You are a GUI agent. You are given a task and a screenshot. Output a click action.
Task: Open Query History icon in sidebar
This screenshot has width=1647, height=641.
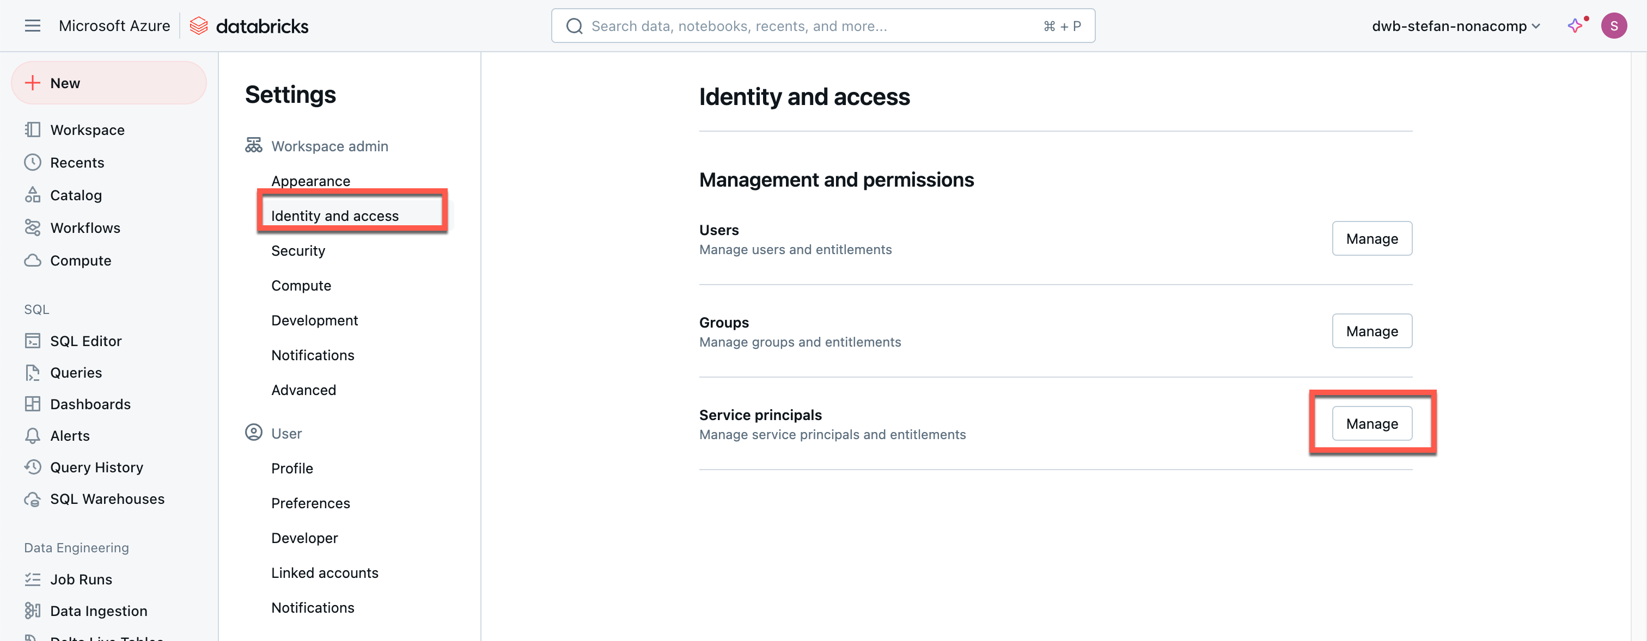(33, 467)
